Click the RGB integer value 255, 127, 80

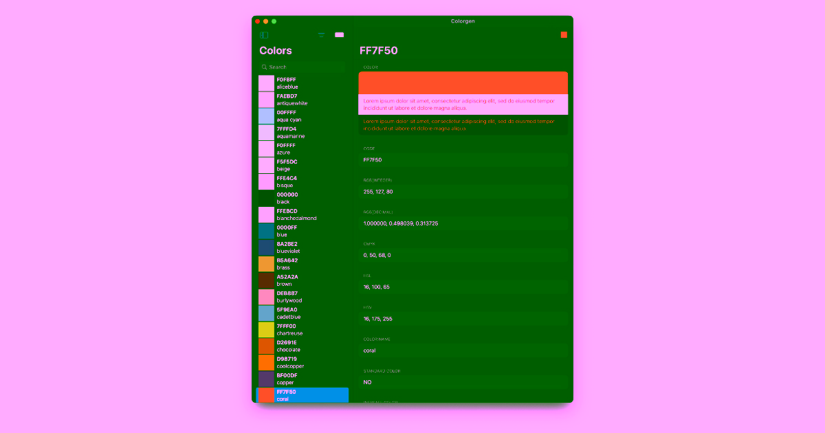[x=378, y=192]
